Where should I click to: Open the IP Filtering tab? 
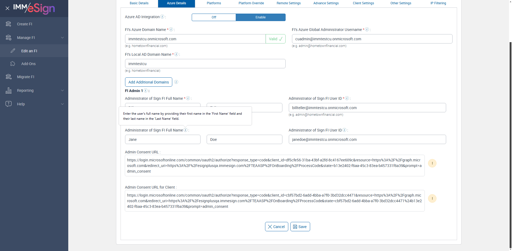coord(438,3)
